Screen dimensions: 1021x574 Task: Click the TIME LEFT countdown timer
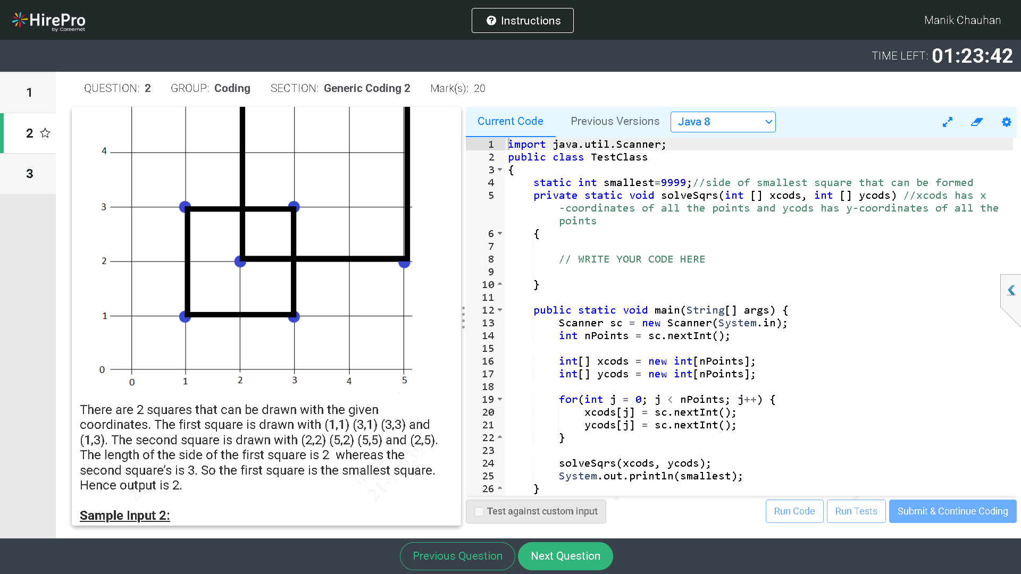tap(942, 55)
